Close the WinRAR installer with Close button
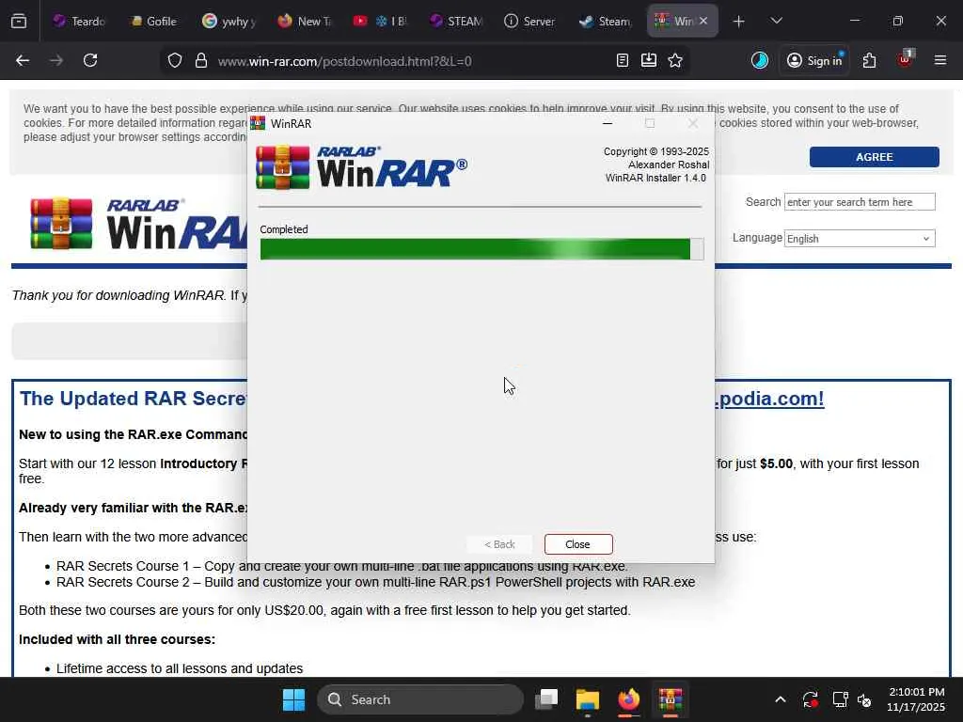963x722 pixels. (578, 544)
